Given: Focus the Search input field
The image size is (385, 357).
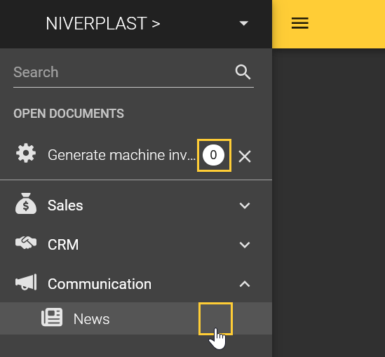Looking at the screenshot, I should coord(123,72).
